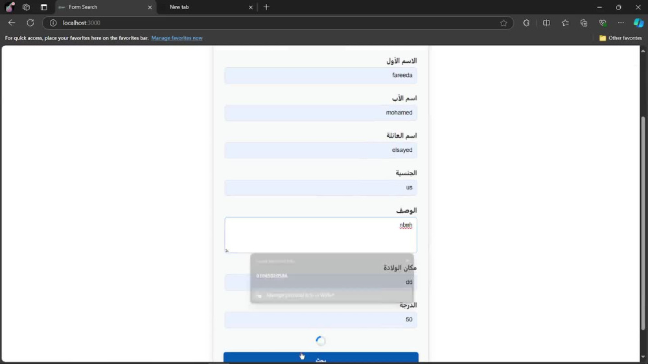Click the scrollbar up arrow
648x364 pixels.
(643, 50)
